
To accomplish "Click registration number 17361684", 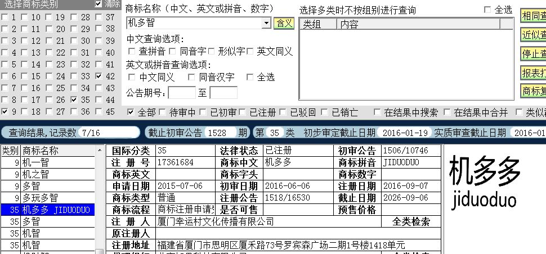I will (x=185, y=162).
